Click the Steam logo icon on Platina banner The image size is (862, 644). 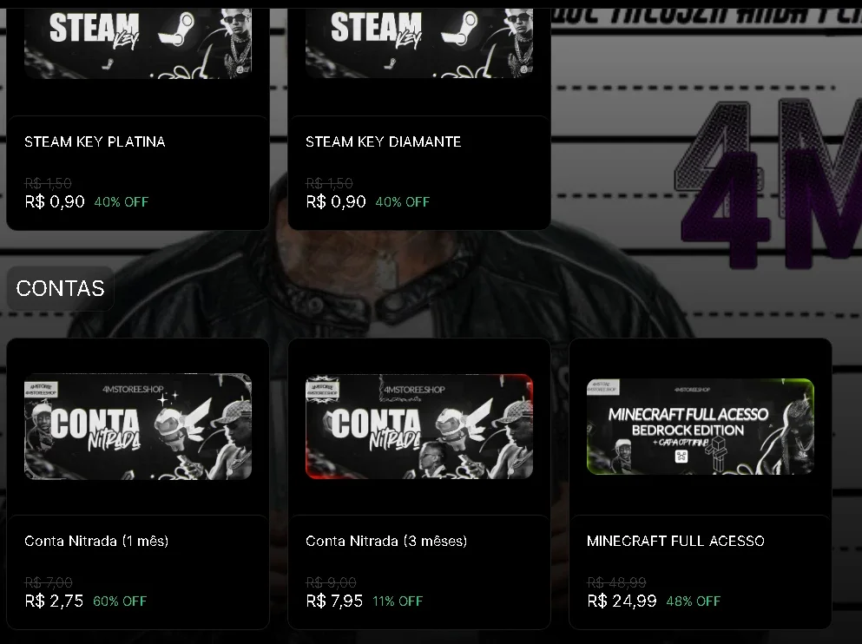pyautogui.click(x=177, y=30)
